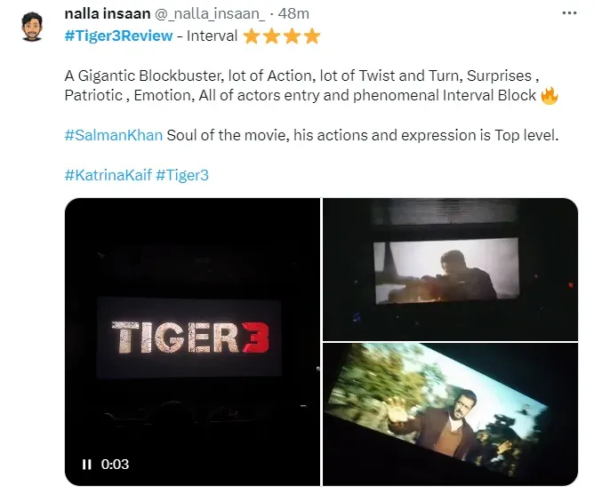Screen dimensions: 594x493
Task: Open the #KatrinaKaif hashtag link
Action: (108, 175)
